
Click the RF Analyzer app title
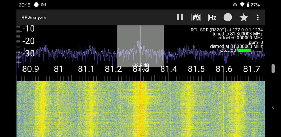pos(34,18)
